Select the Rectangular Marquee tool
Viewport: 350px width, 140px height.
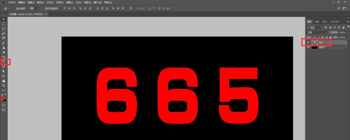click(4, 24)
